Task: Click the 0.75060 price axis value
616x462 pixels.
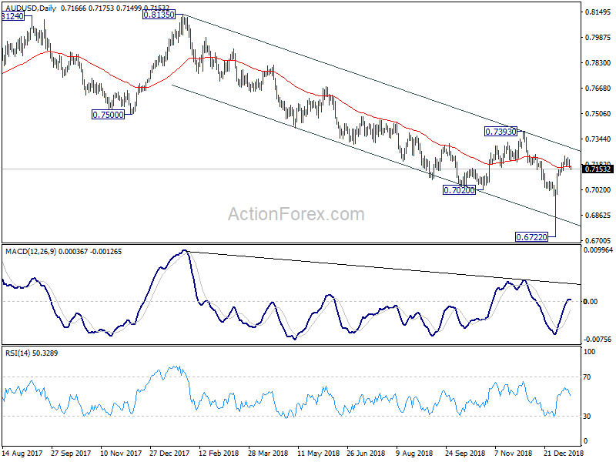Action: coord(598,114)
